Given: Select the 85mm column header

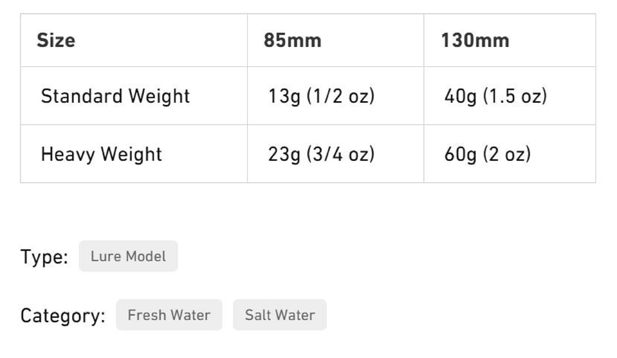Looking at the screenshot, I should pyautogui.click(x=292, y=40).
